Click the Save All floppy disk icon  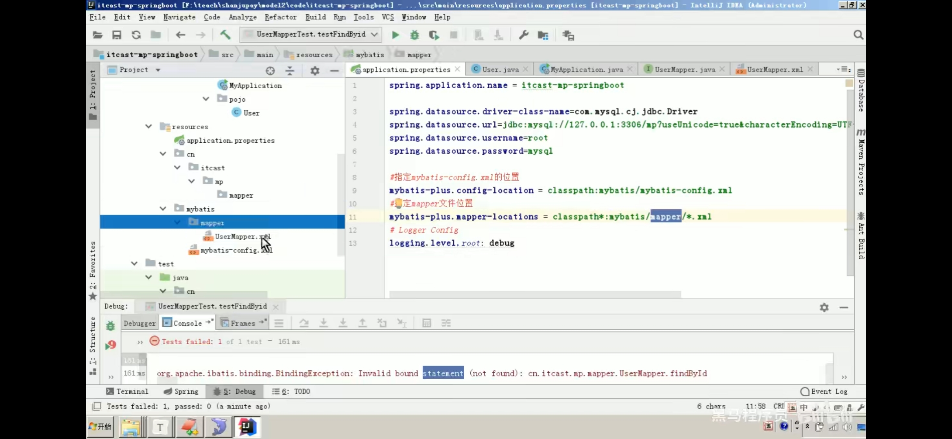point(117,35)
